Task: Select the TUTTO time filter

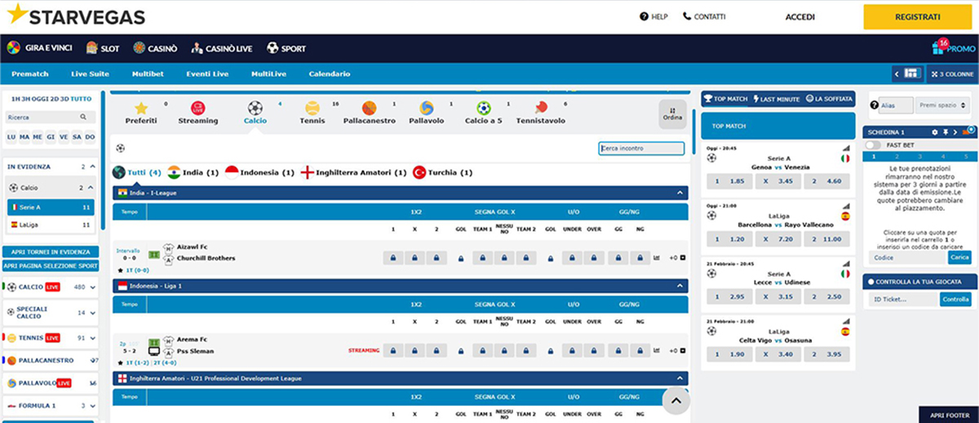Action: [x=81, y=98]
